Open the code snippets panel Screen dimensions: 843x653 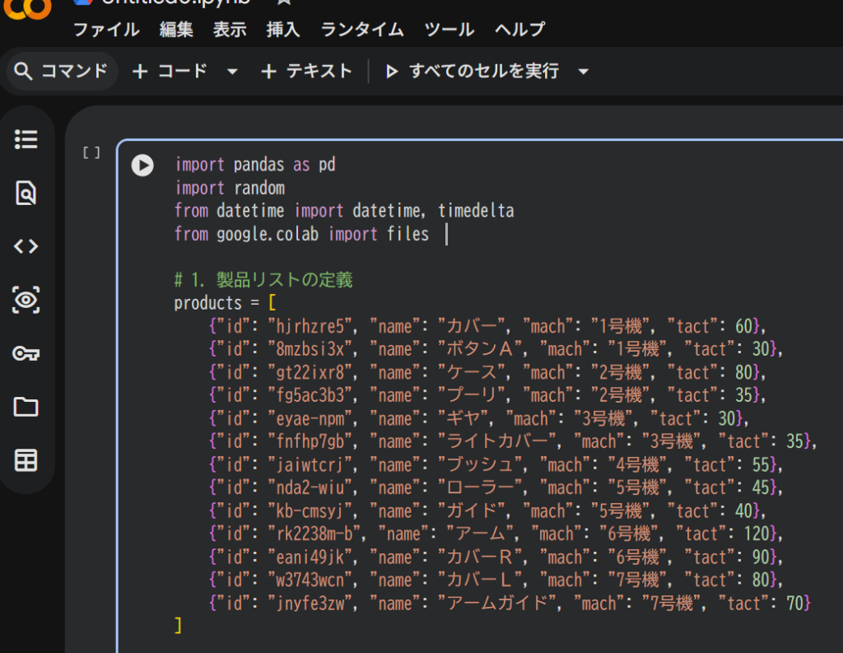(26, 246)
